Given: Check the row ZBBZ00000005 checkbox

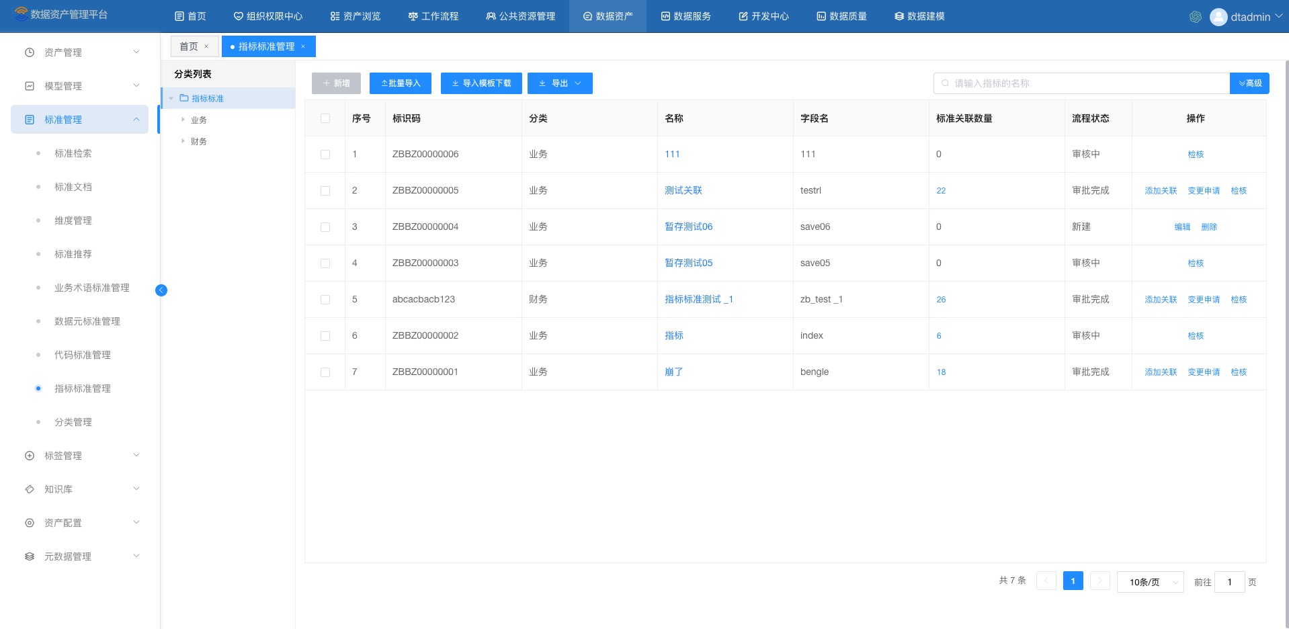Looking at the screenshot, I should point(325,191).
